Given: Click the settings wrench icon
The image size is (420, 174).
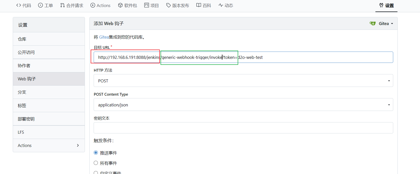Looking at the screenshot, I should 381,5.
